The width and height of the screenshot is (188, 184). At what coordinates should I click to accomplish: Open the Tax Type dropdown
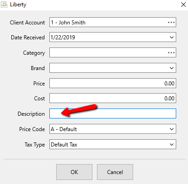tap(172, 144)
